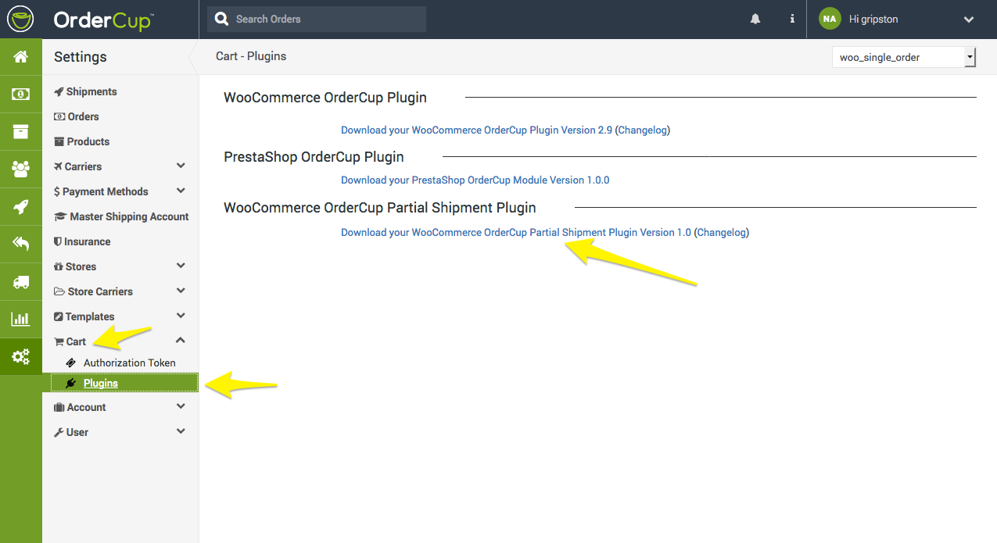The width and height of the screenshot is (997, 543).
Task: Open the archive box icon in left rail
Action: point(21,132)
